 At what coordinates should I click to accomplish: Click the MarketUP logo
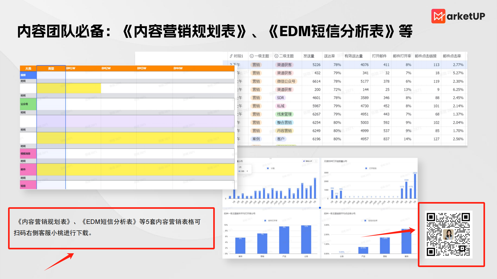point(458,16)
